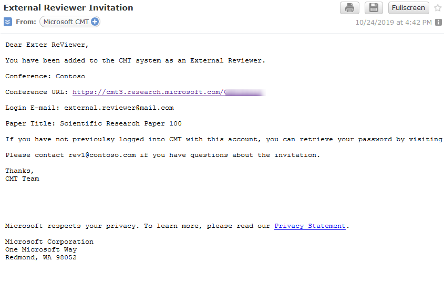Click the info icon beside the timestamp
This screenshot has height=283, width=444.
tap(438, 23)
